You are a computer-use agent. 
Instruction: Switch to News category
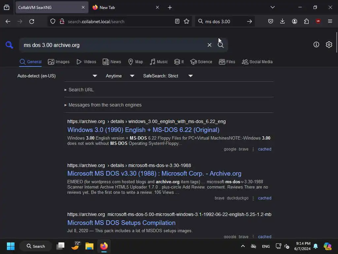point(112,62)
